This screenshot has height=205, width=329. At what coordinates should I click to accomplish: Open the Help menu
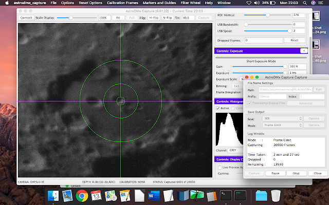click(x=209, y=3)
